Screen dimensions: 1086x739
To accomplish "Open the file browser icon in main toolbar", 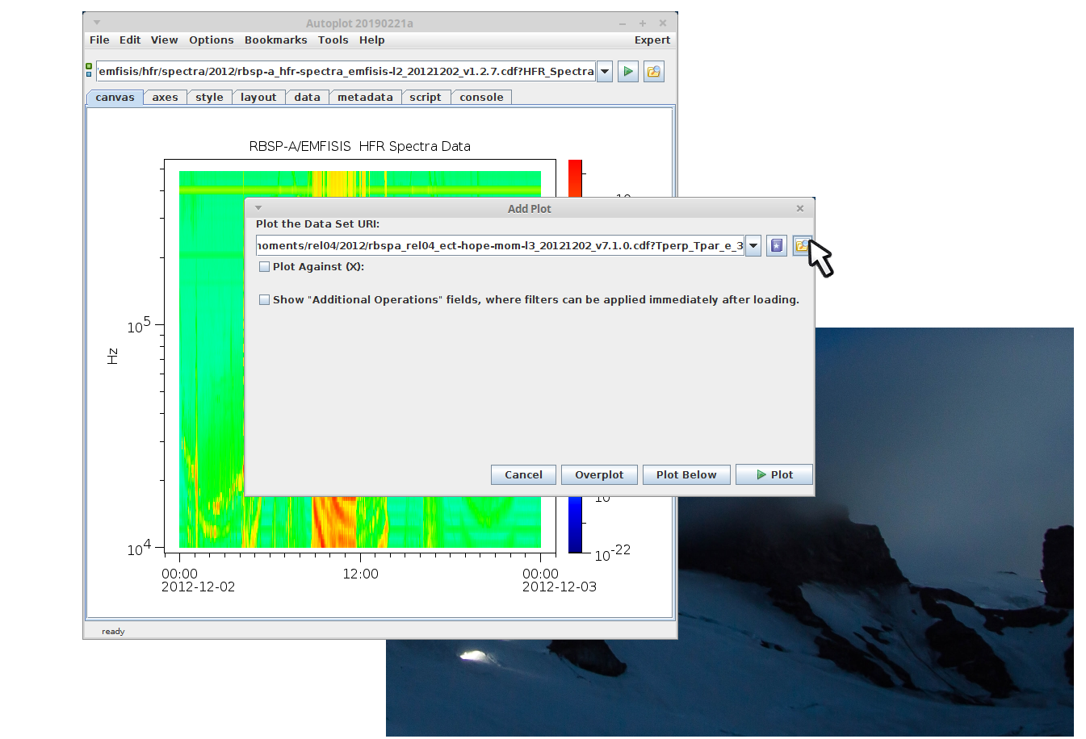I will [653, 72].
